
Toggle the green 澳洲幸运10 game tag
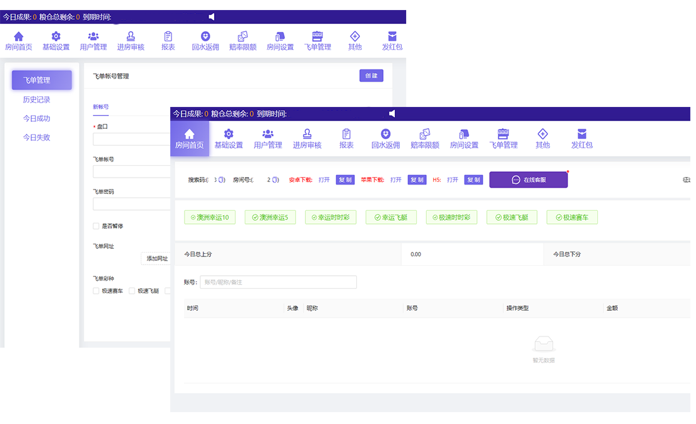coord(210,218)
